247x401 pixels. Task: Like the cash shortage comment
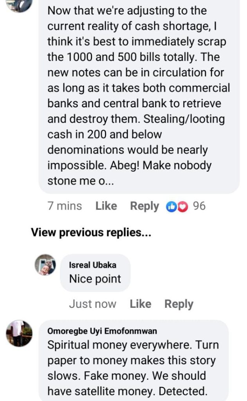point(106,206)
